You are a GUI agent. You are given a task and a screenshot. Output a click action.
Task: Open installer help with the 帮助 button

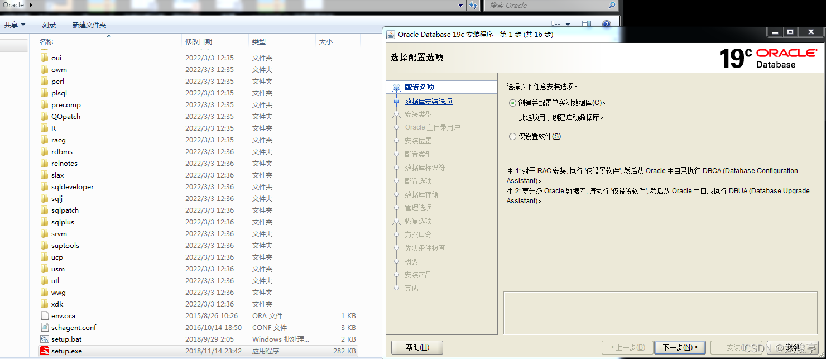coord(417,347)
